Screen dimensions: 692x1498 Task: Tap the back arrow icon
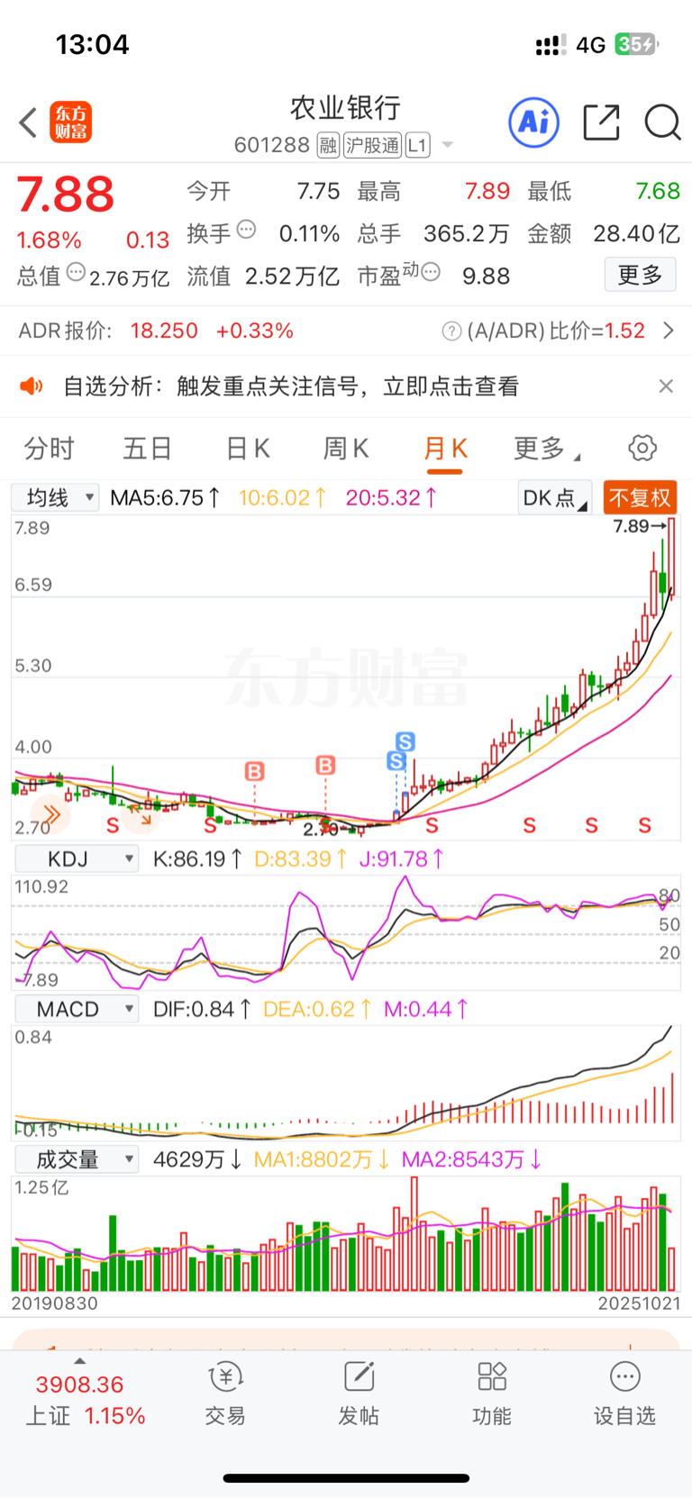pyautogui.click(x=28, y=123)
